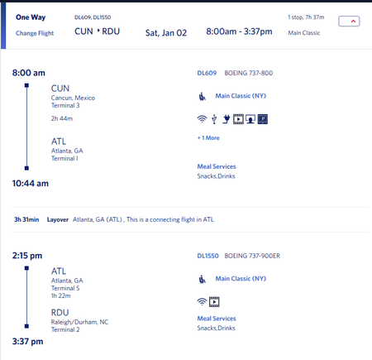Open the Change Flight link
The width and height of the screenshot is (372, 360).
coord(35,33)
